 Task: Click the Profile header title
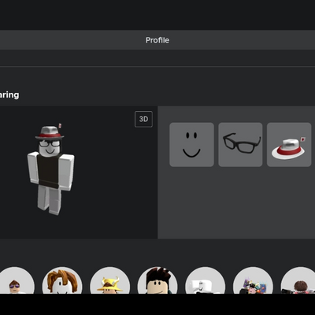tap(157, 40)
